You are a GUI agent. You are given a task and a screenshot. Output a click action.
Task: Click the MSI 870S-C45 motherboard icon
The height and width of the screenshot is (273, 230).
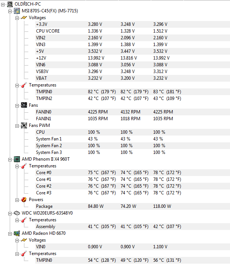[x=17, y=11]
